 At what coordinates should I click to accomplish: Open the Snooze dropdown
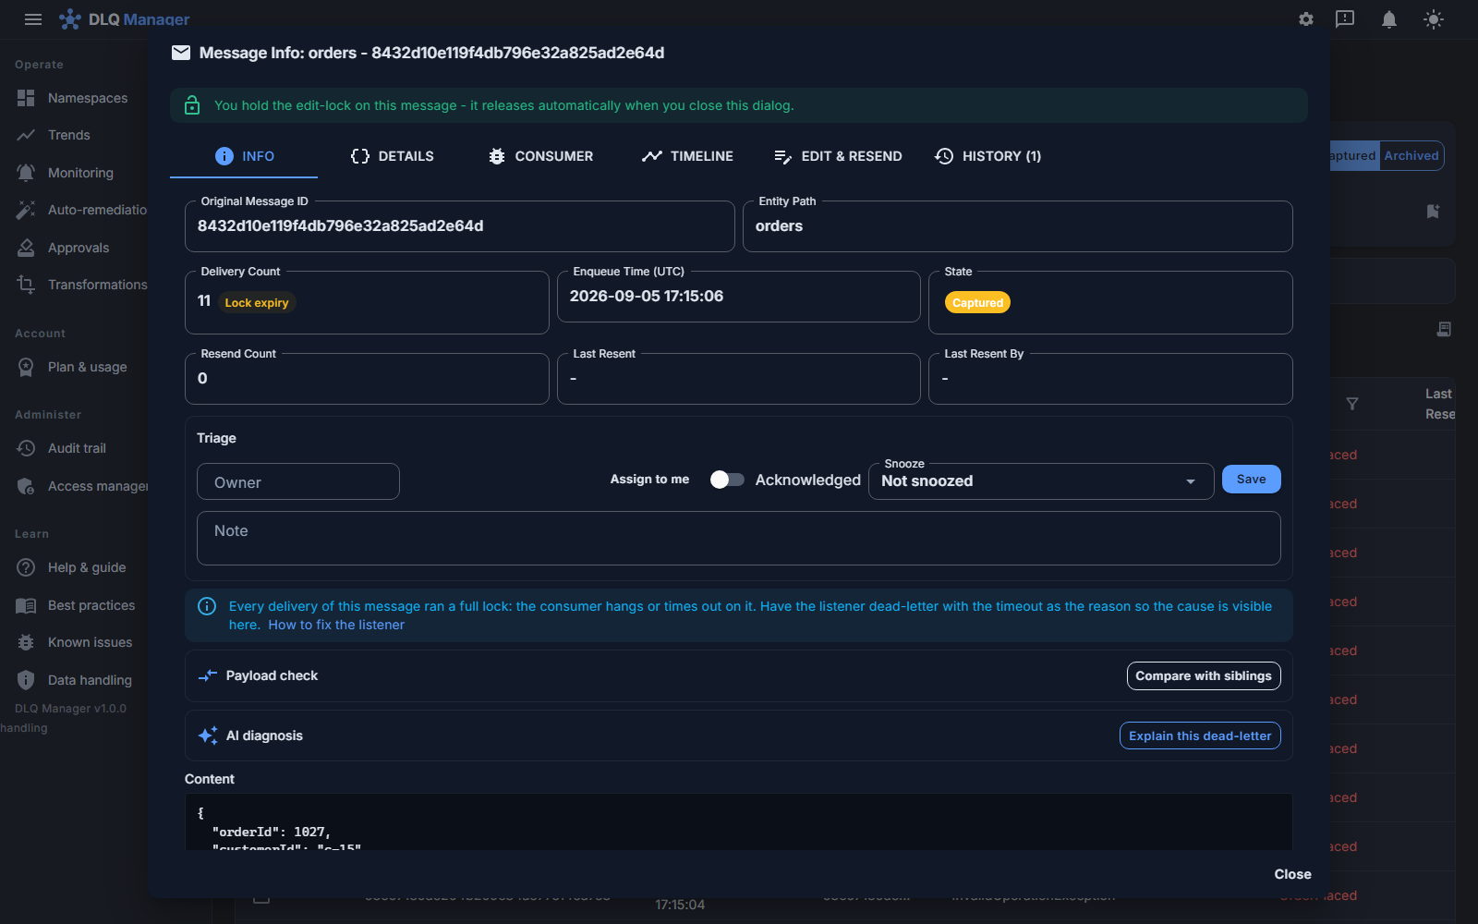[x=1041, y=480]
